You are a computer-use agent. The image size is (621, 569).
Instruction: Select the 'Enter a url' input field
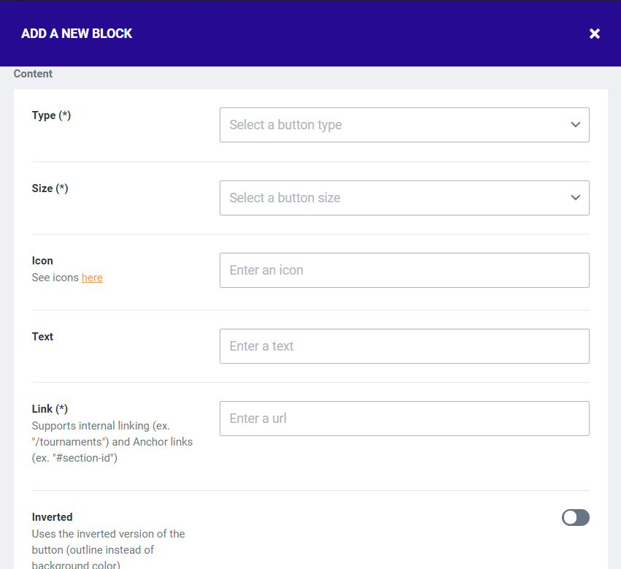[x=404, y=419]
